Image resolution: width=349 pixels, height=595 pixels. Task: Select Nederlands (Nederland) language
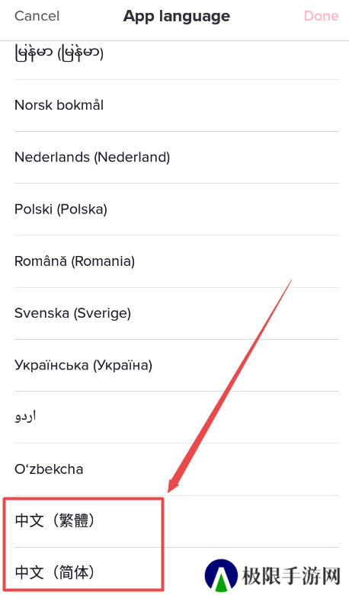[x=176, y=157]
